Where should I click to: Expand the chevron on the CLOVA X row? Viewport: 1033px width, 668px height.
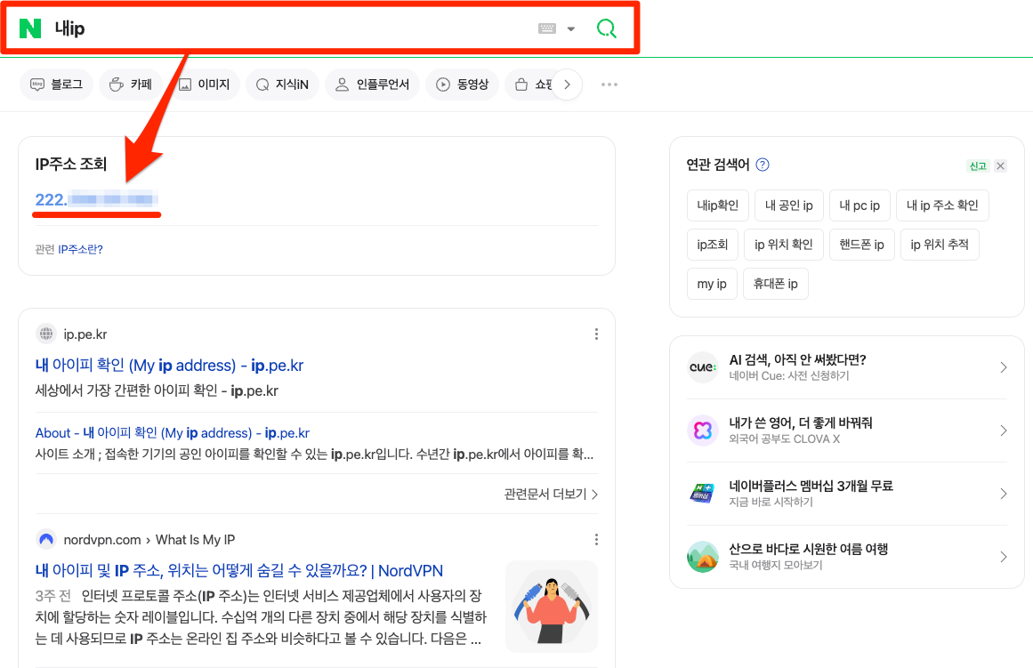[x=1004, y=431]
